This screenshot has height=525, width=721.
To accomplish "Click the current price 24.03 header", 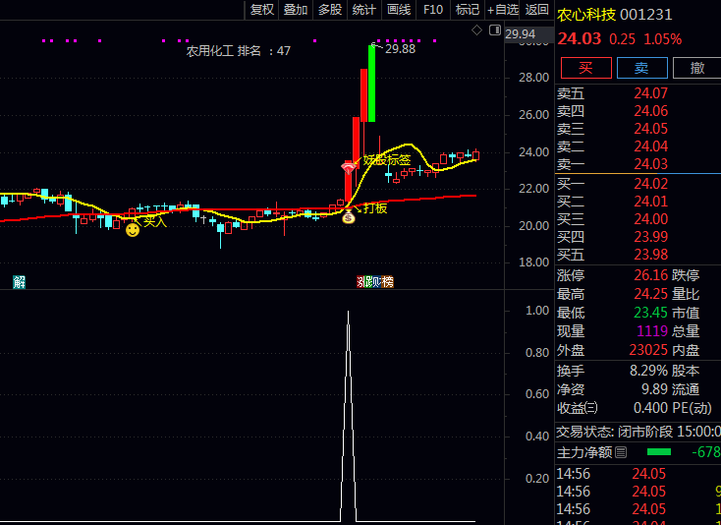I will pyautogui.click(x=580, y=39).
